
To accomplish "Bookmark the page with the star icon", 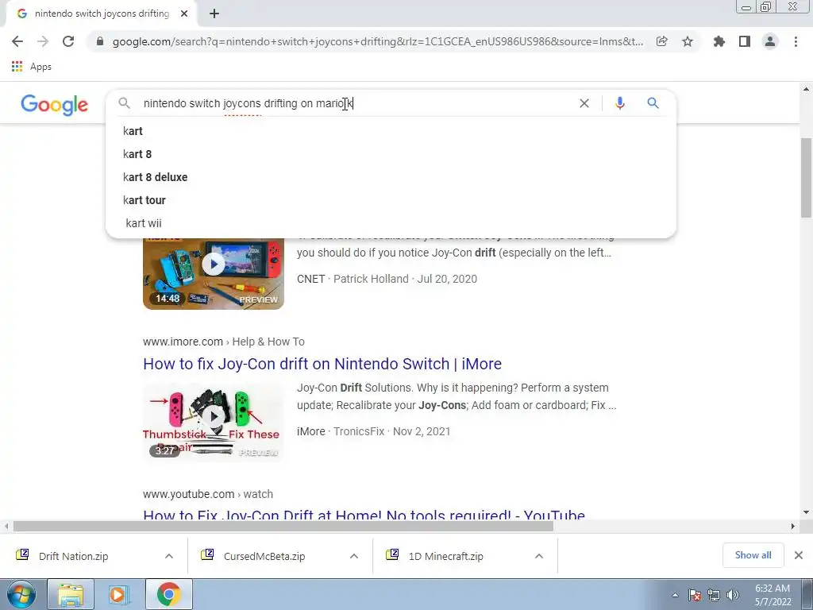I will (x=688, y=41).
